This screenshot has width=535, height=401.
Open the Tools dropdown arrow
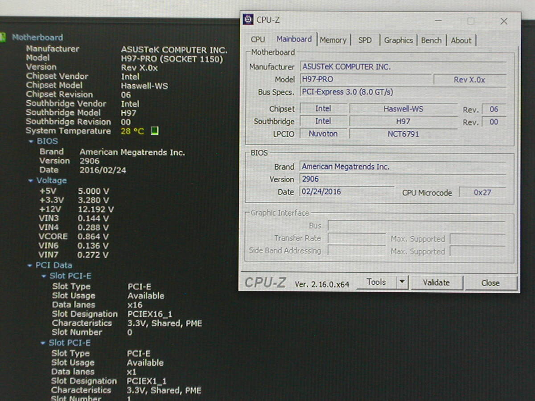[402, 282]
